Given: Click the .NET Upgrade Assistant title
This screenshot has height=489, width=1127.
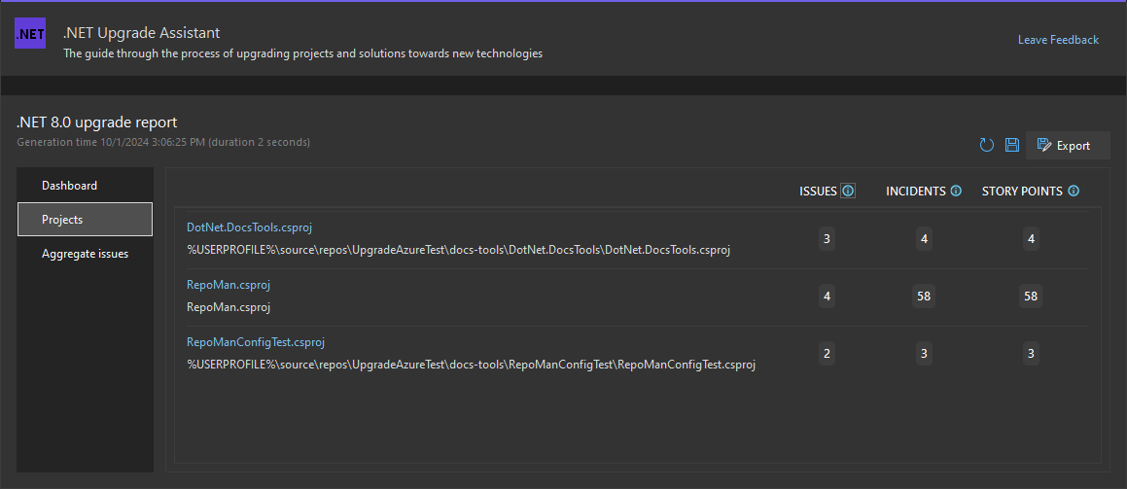Looking at the screenshot, I should (x=142, y=32).
